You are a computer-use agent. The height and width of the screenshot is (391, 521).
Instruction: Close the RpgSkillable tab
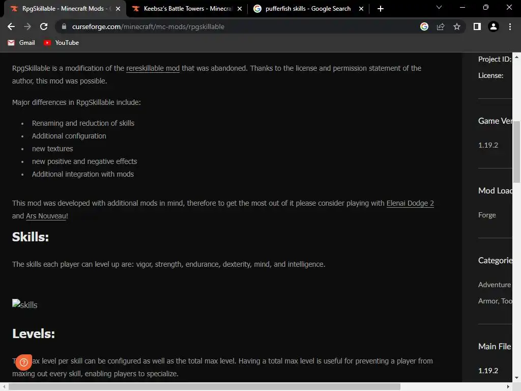[x=118, y=9]
